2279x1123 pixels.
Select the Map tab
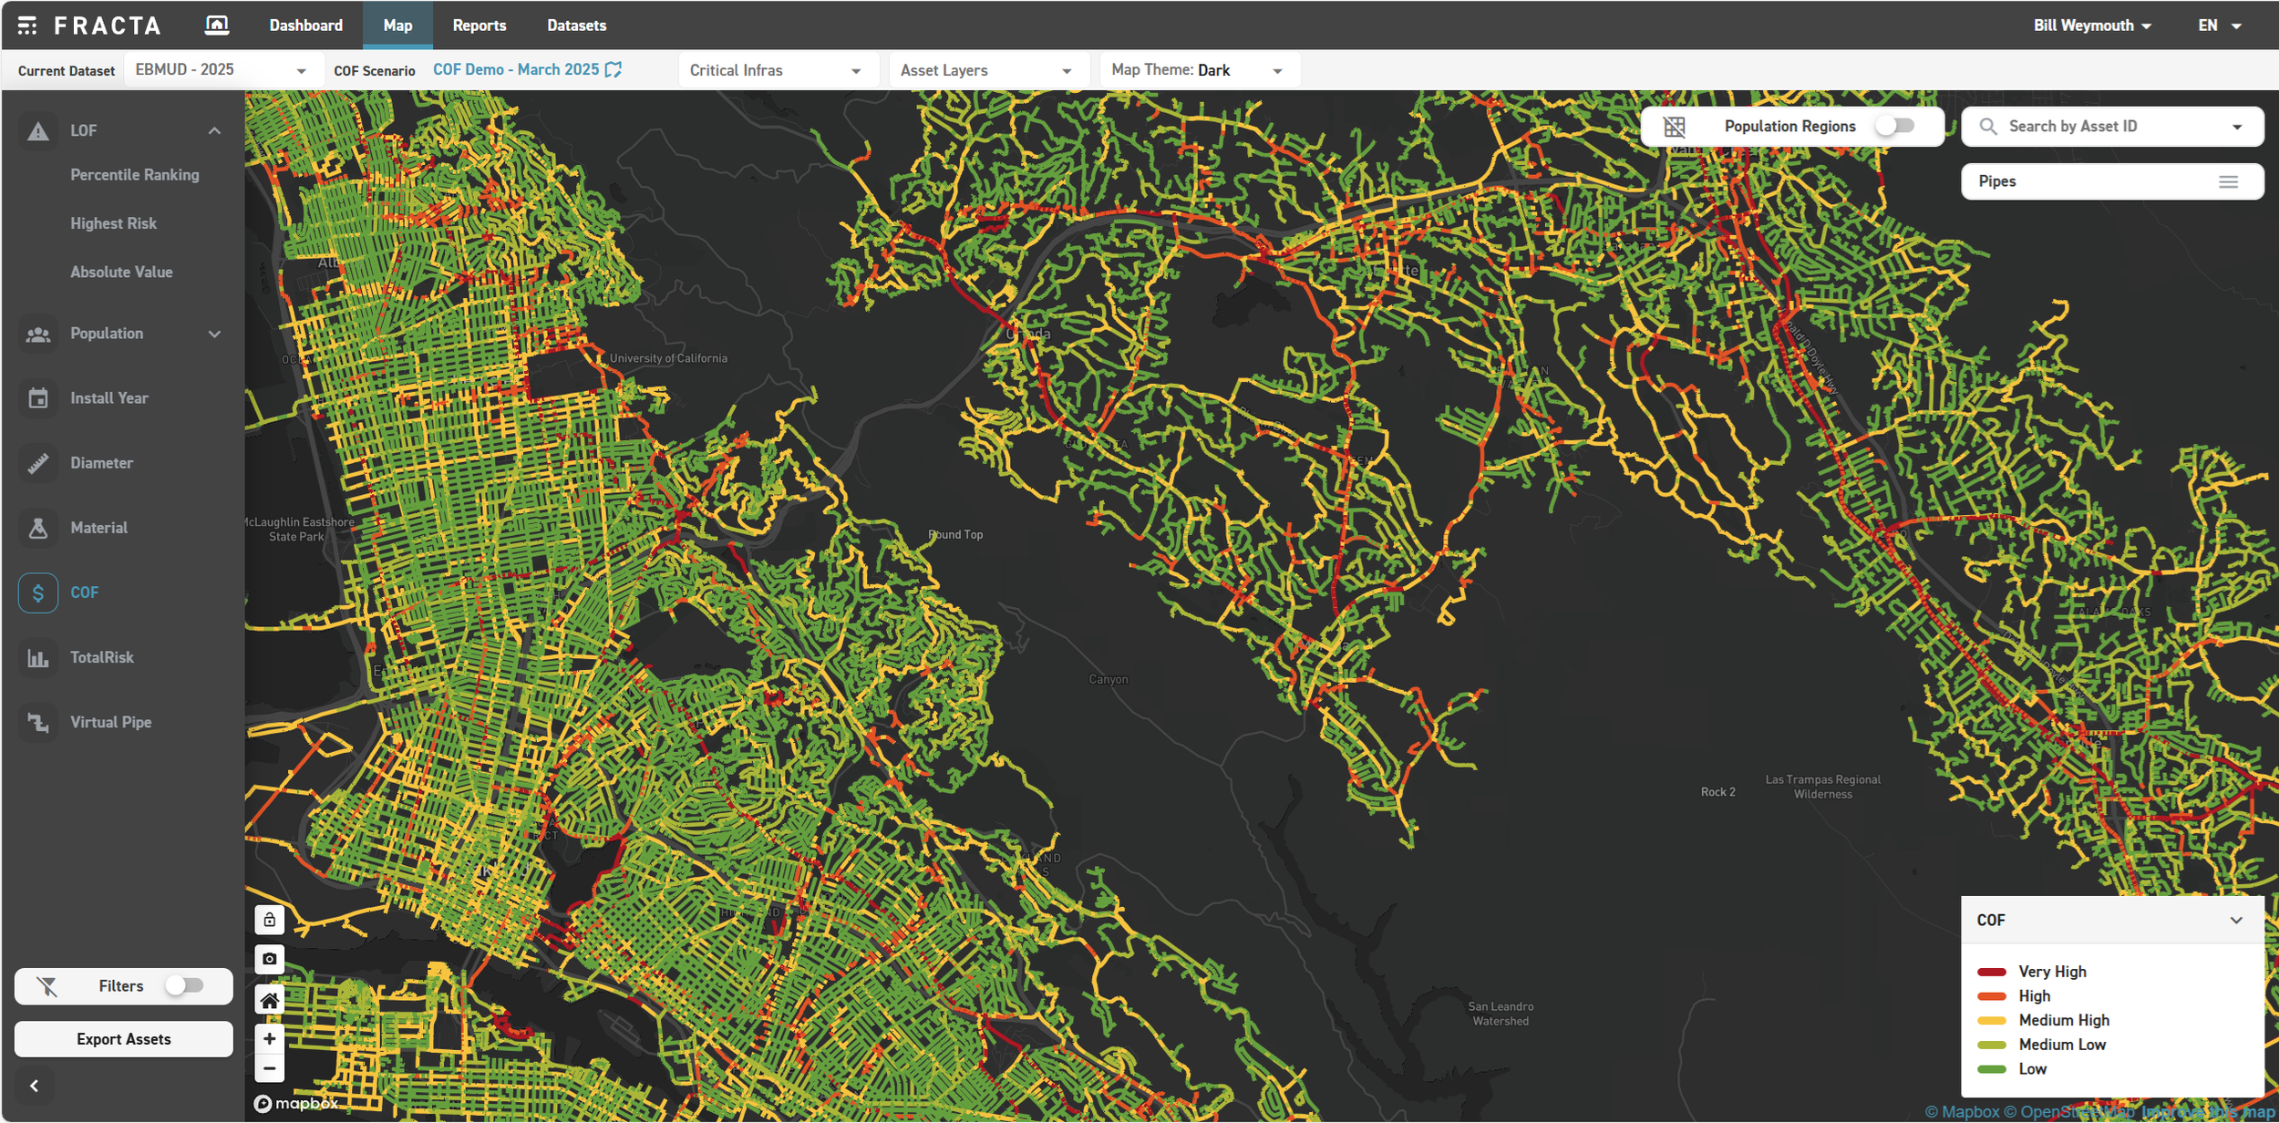[x=397, y=26]
